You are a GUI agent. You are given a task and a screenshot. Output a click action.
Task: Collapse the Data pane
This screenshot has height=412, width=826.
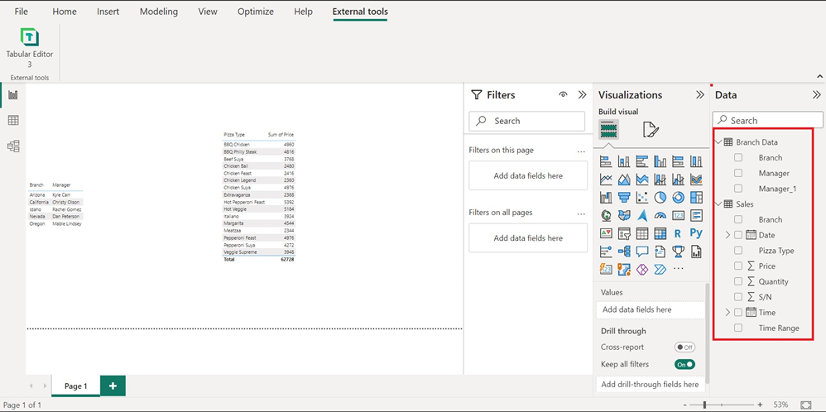(817, 95)
